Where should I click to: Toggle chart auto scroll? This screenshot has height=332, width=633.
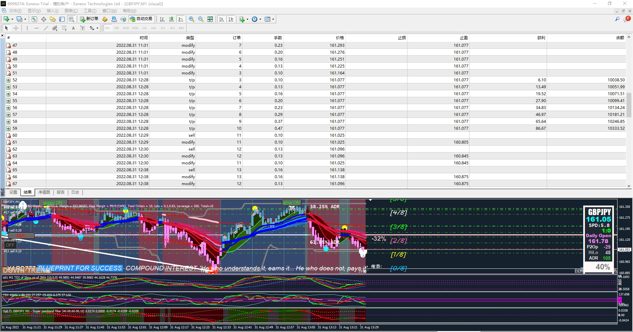coord(222,19)
